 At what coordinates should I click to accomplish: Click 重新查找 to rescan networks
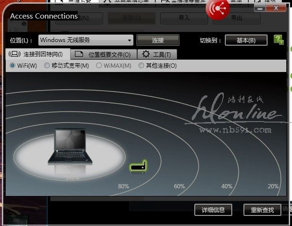click(x=262, y=209)
